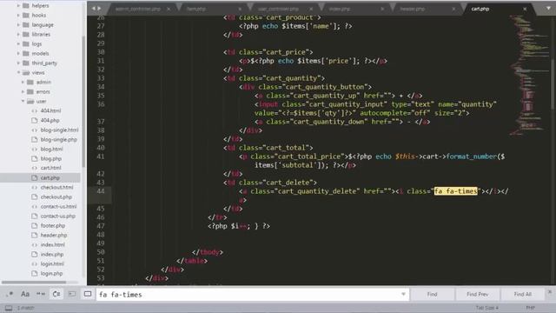The width and height of the screenshot is (556, 313).
Task: Open tab list dropdown arrow
Action: pyautogui.click(x=548, y=9)
